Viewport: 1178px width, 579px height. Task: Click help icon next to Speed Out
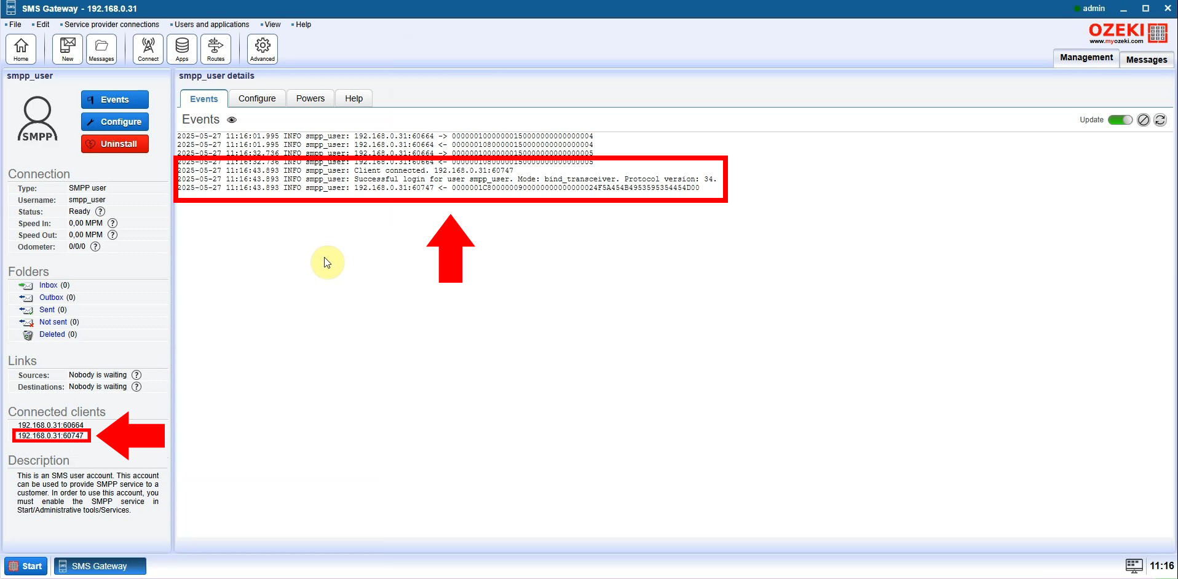[113, 235]
